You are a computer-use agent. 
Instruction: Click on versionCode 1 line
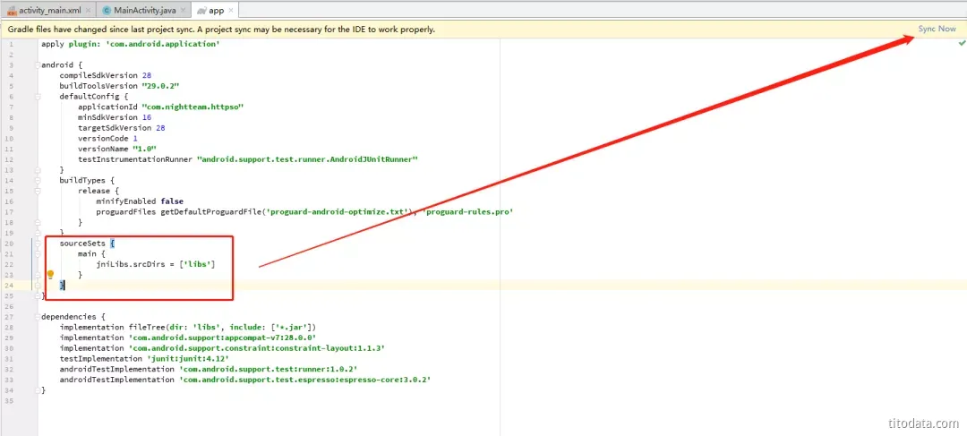click(107, 138)
